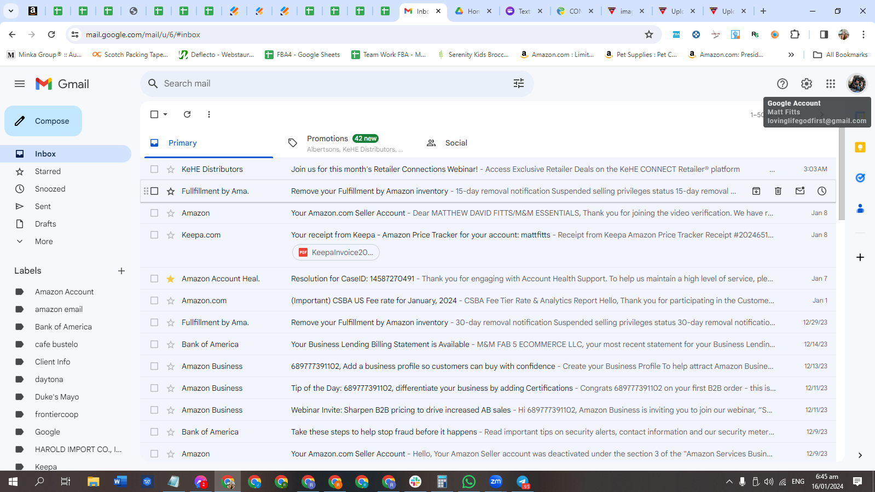This screenshot has width=875, height=492.
Task: Open the Windows Start menu
Action: (x=13, y=482)
